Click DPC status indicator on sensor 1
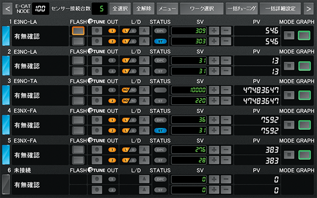This screenshot has height=198, width=317. tap(161, 31)
